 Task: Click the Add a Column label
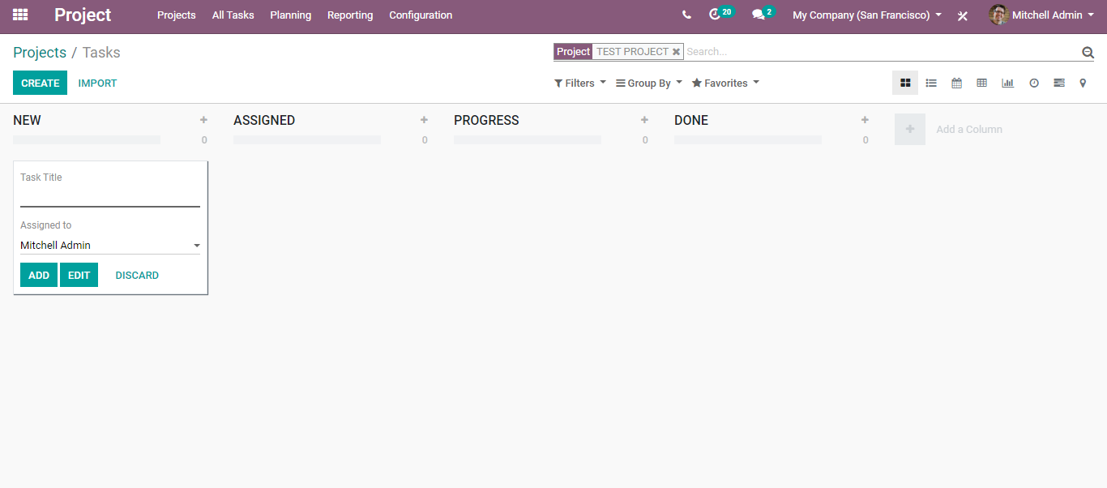pyautogui.click(x=969, y=129)
